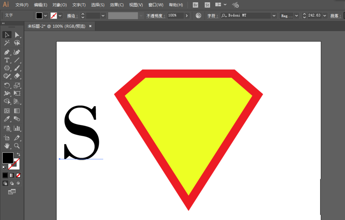The image size is (345, 220).
Task: Open the 对象(O) menu
Action: click(59, 5)
